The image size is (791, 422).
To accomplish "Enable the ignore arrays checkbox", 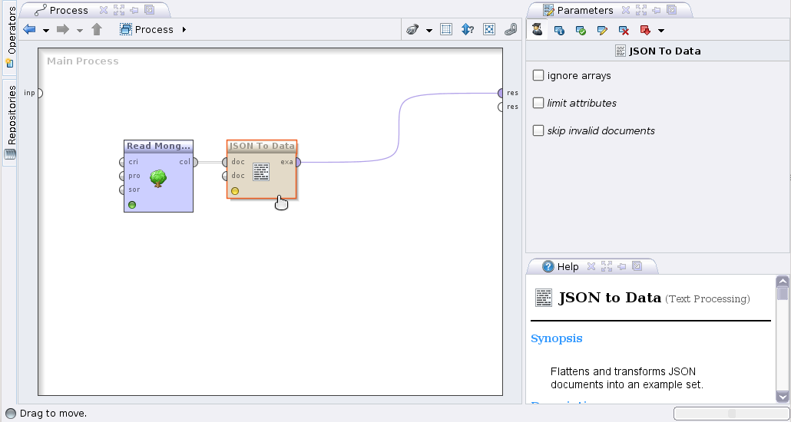I will (538, 76).
